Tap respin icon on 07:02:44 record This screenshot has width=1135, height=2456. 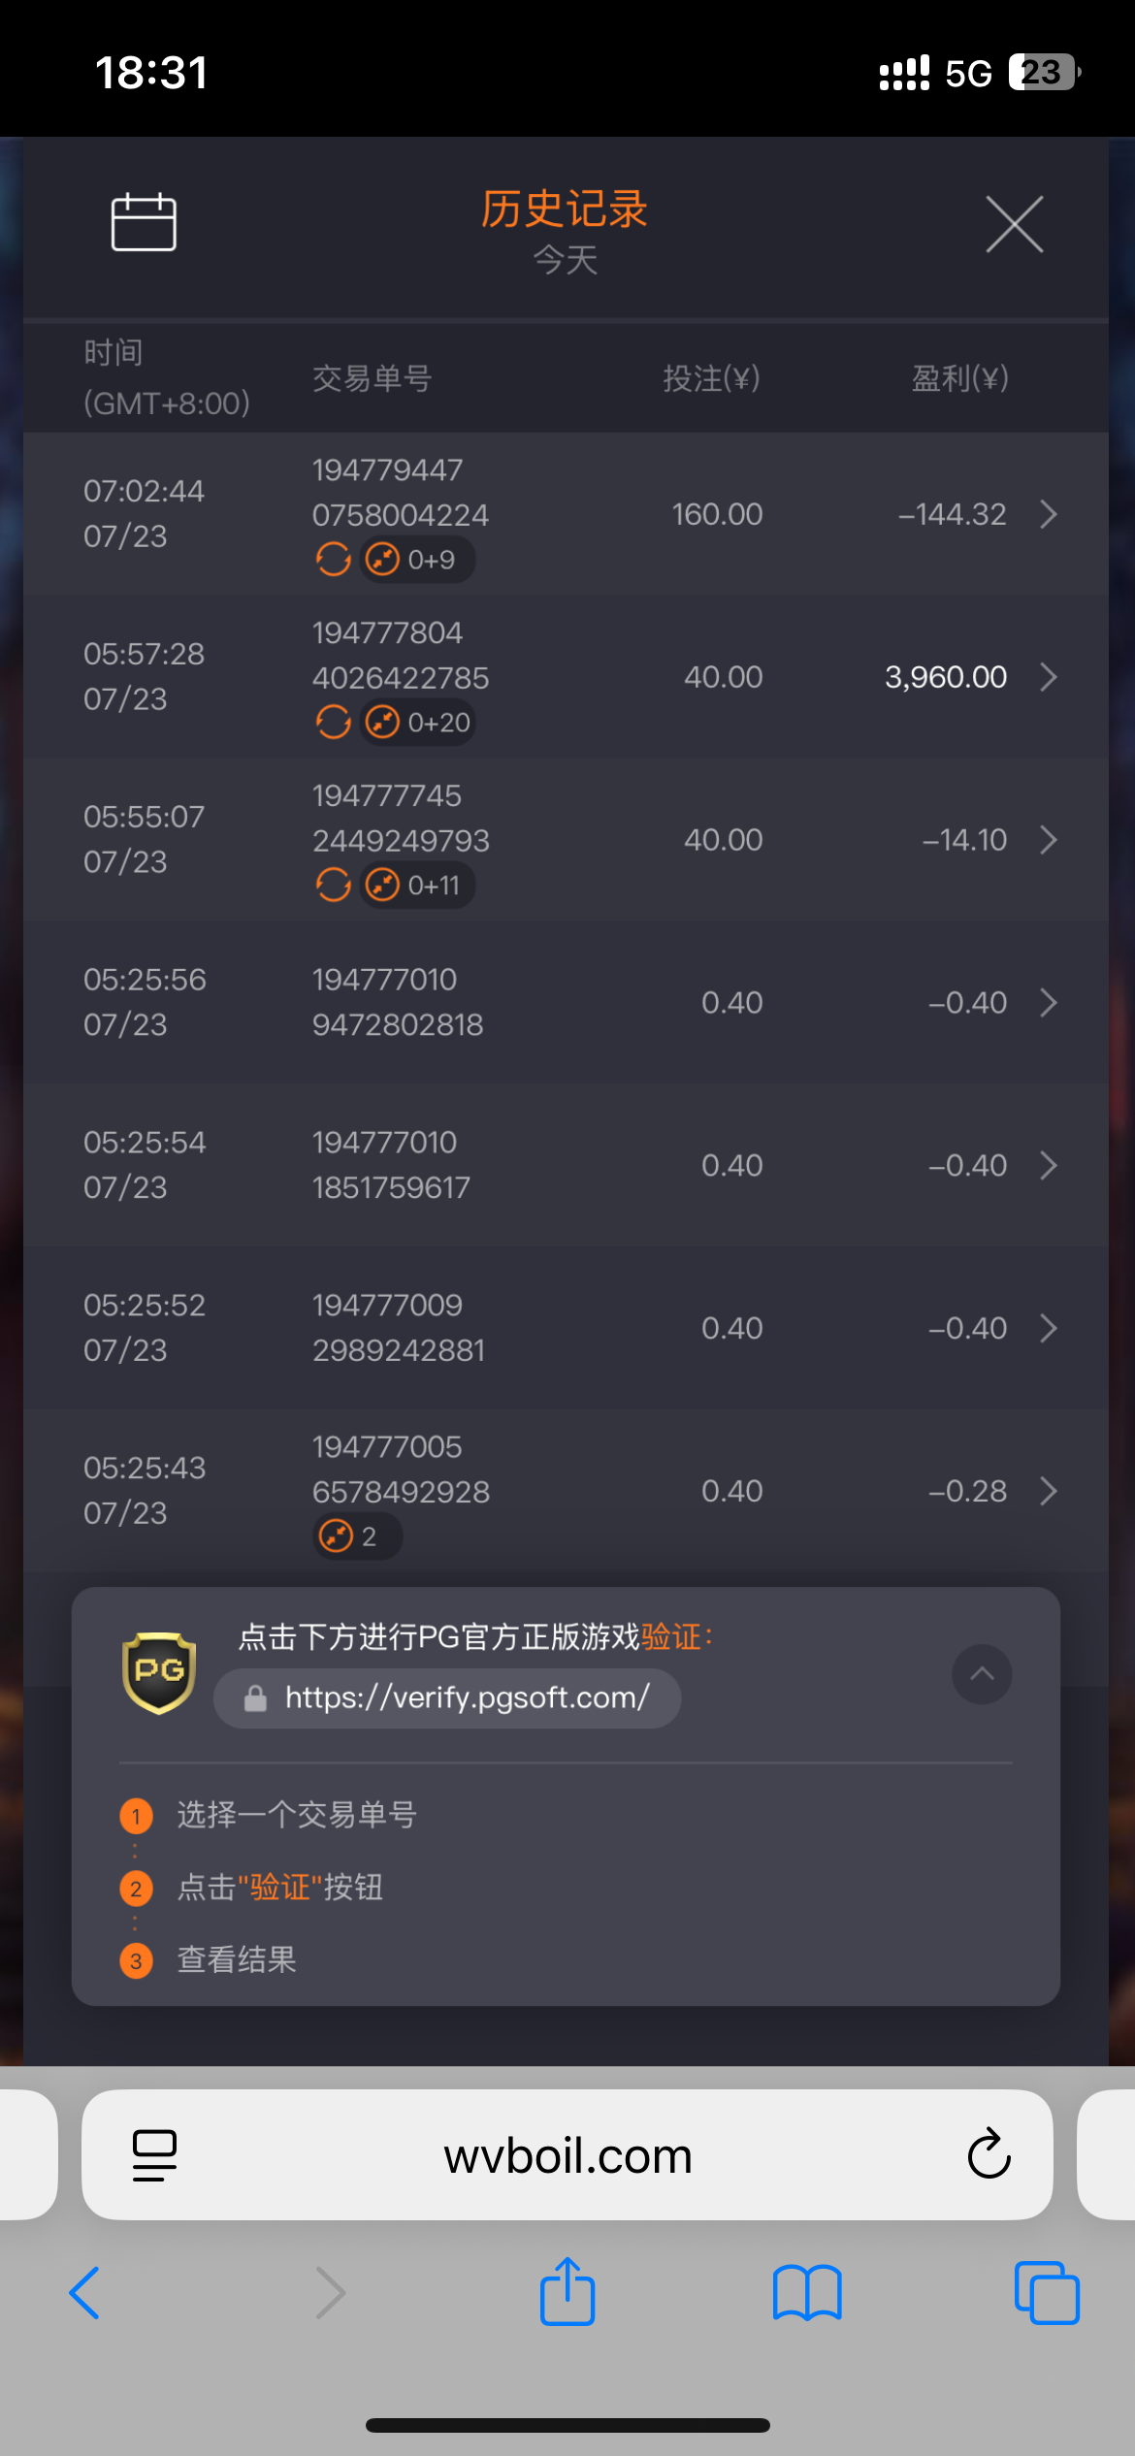[x=334, y=559]
